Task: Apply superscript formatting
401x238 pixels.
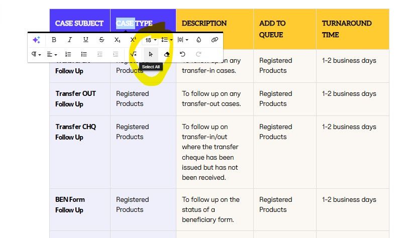Action: pos(133,40)
